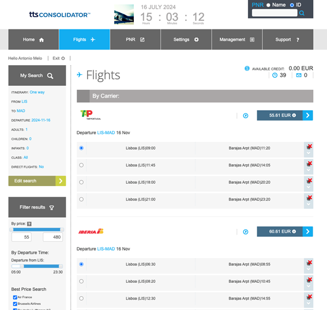The height and width of the screenshot is (310, 327).
Task: Click the departure time slider right handle
Action: 61,266
